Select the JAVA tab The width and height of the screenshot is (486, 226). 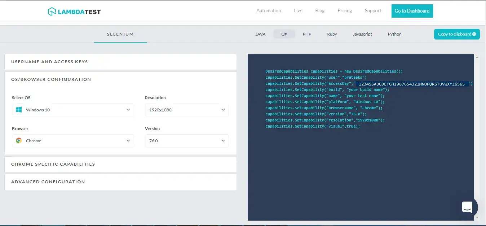tap(260, 34)
